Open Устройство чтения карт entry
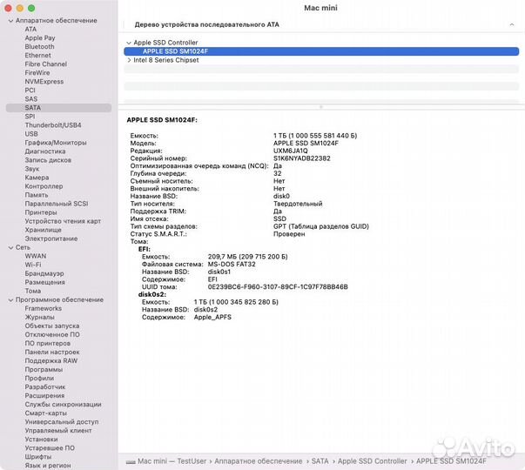Image resolution: width=525 pixels, height=470 pixels. point(63,221)
